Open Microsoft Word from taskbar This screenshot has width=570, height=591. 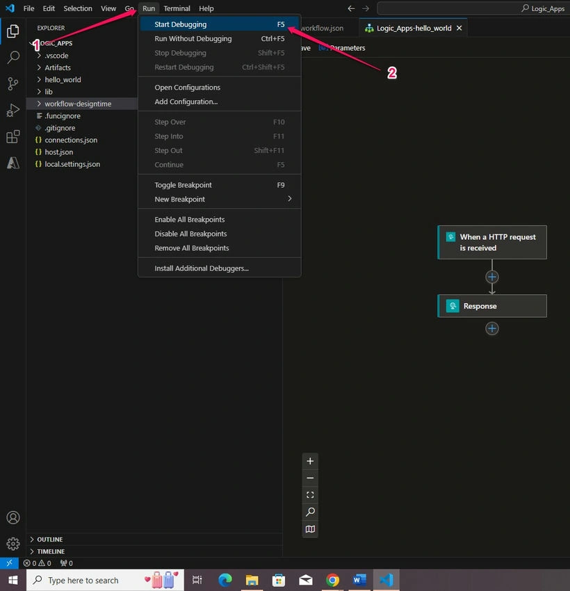coord(359,580)
